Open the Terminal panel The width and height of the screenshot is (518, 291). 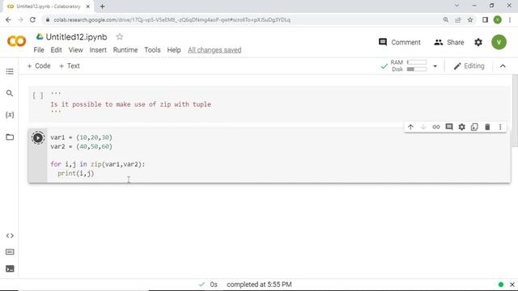(x=10, y=268)
